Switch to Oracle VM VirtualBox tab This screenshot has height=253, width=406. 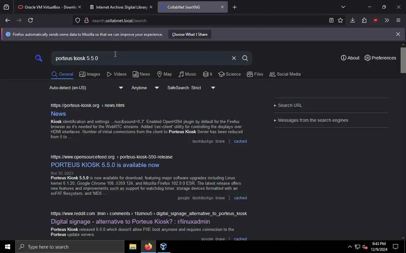coord(47,7)
